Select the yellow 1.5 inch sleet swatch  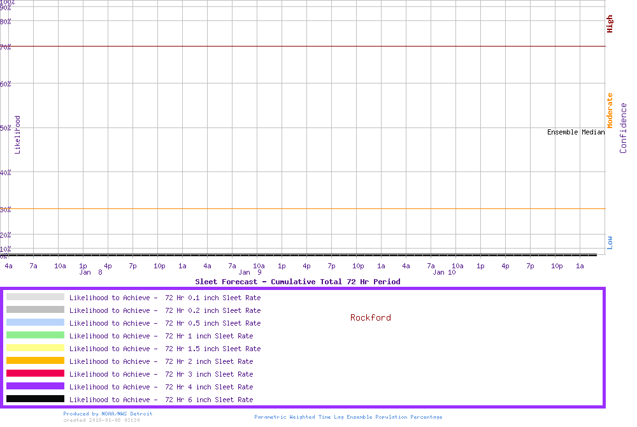(35, 348)
